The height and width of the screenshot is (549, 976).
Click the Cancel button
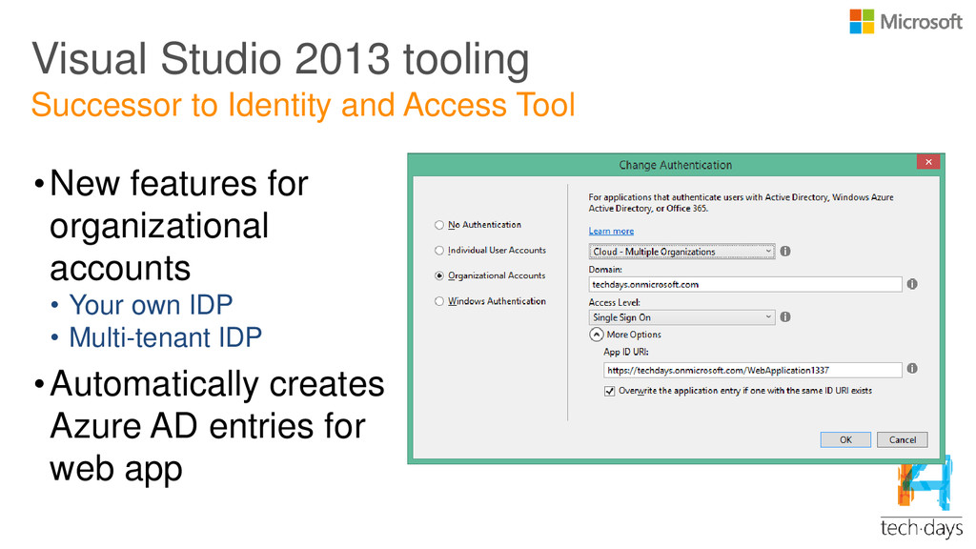[902, 439]
